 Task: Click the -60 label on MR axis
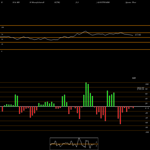tap(146, 123)
